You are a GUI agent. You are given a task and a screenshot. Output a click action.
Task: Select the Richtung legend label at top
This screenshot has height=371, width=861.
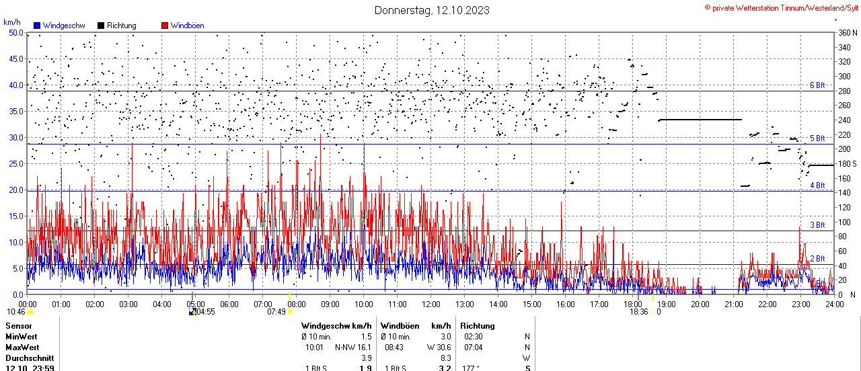pos(122,26)
